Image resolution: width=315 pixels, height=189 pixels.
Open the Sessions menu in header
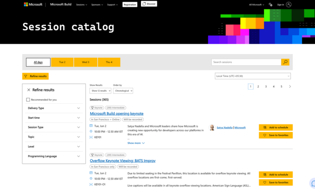82,5
